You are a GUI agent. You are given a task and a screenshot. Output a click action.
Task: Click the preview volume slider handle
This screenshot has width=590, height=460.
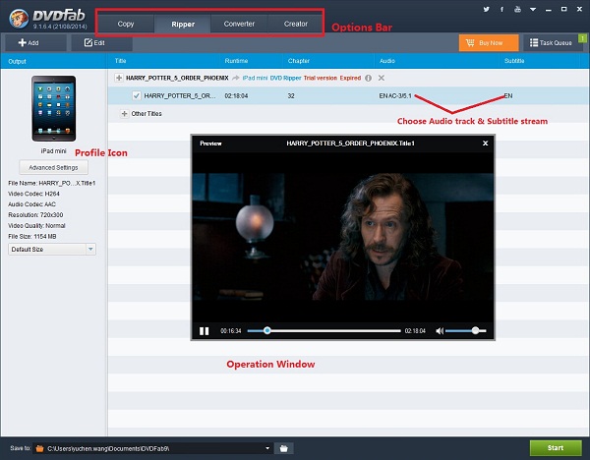pyautogui.click(x=476, y=330)
